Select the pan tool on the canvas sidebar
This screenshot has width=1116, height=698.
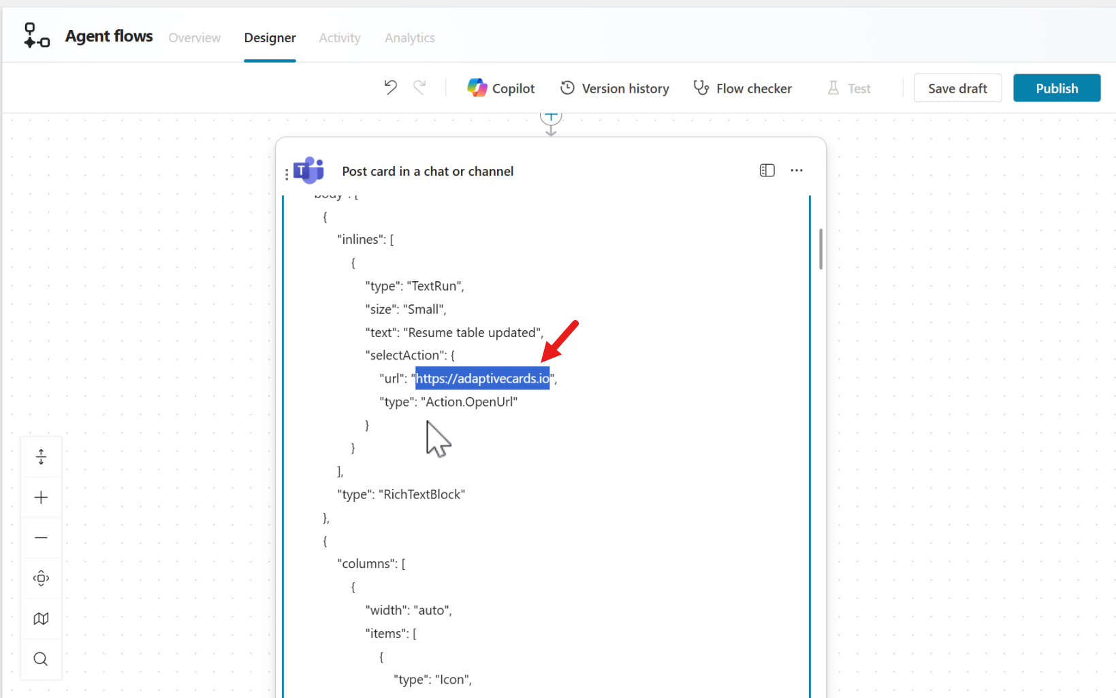41,577
